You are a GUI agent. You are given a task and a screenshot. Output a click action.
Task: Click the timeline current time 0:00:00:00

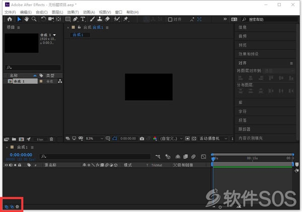(x=21, y=155)
